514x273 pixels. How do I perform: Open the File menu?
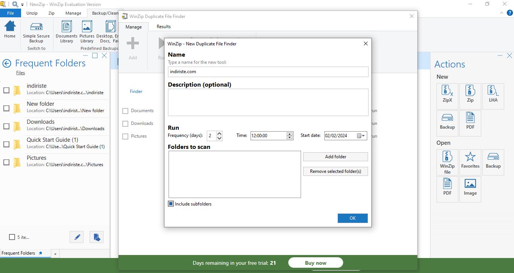(x=11, y=13)
